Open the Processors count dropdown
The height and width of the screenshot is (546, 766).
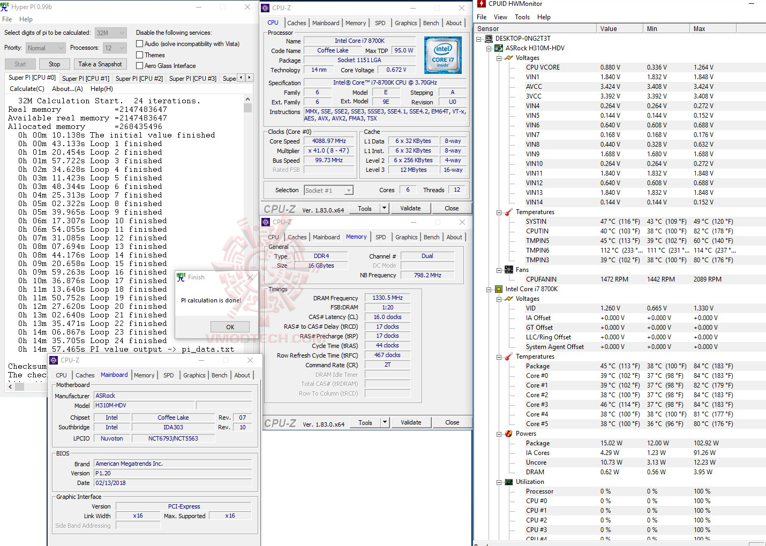[115, 48]
